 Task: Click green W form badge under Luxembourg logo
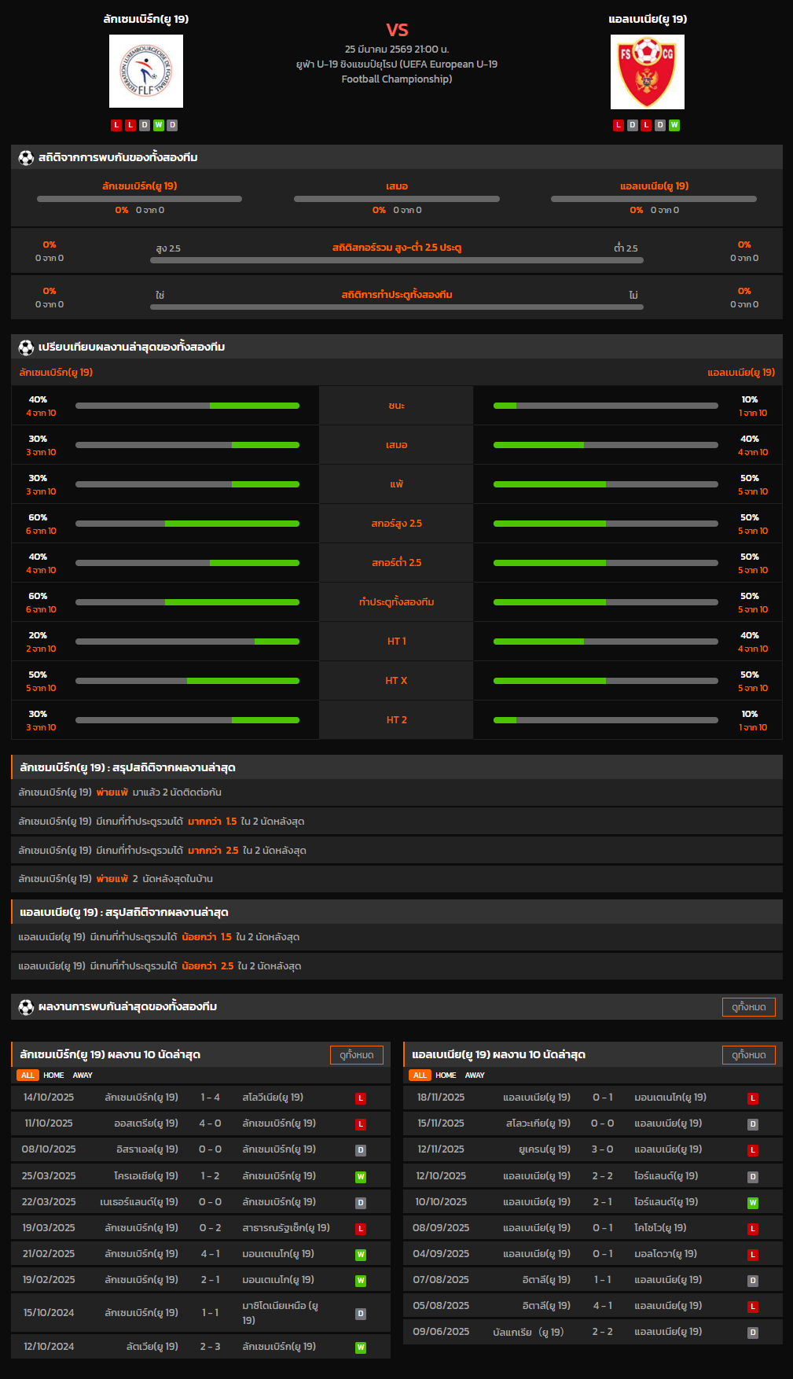pyautogui.click(x=159, y=125)
